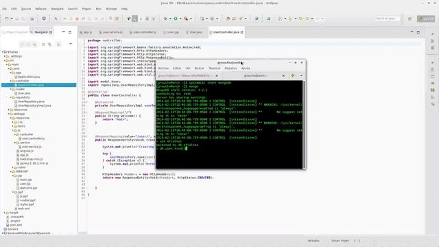
Task: Open Terminal menu in the terminal window
Action: click(214, 69)
